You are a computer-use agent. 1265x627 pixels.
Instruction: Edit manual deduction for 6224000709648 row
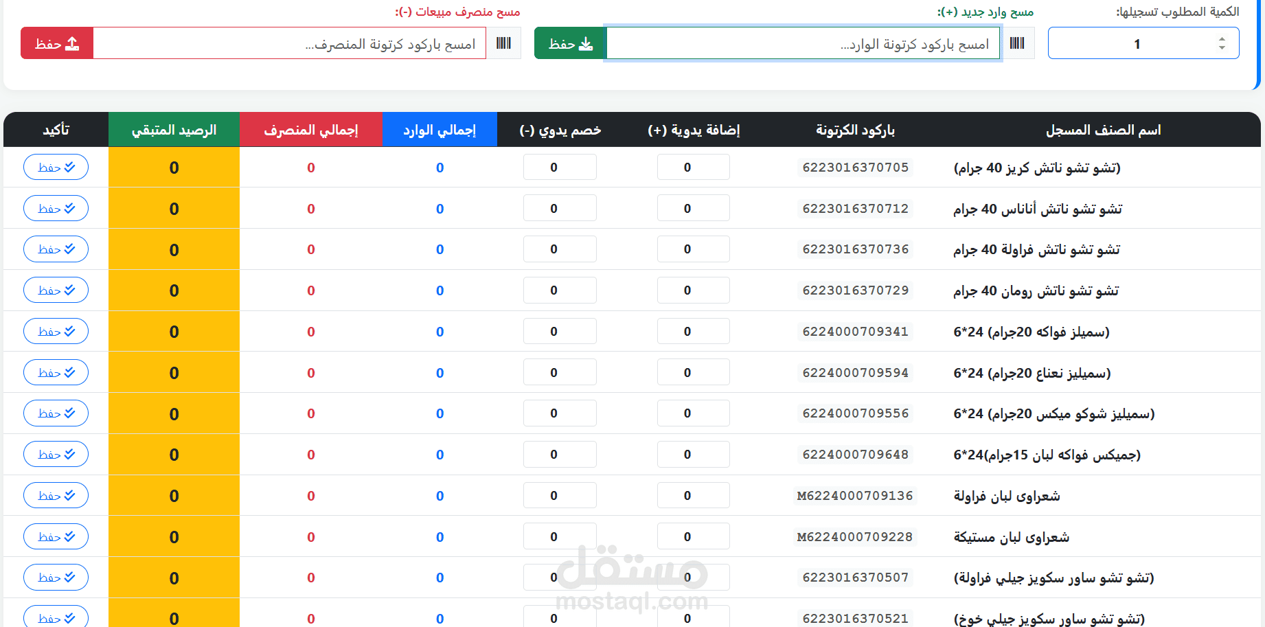(x=560, y=454)
